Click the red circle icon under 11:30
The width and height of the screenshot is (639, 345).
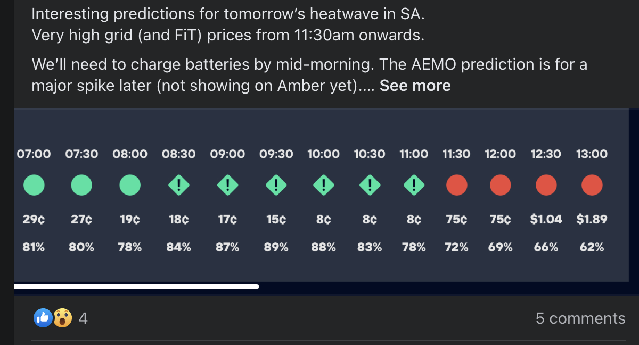[x=456, y=186]
